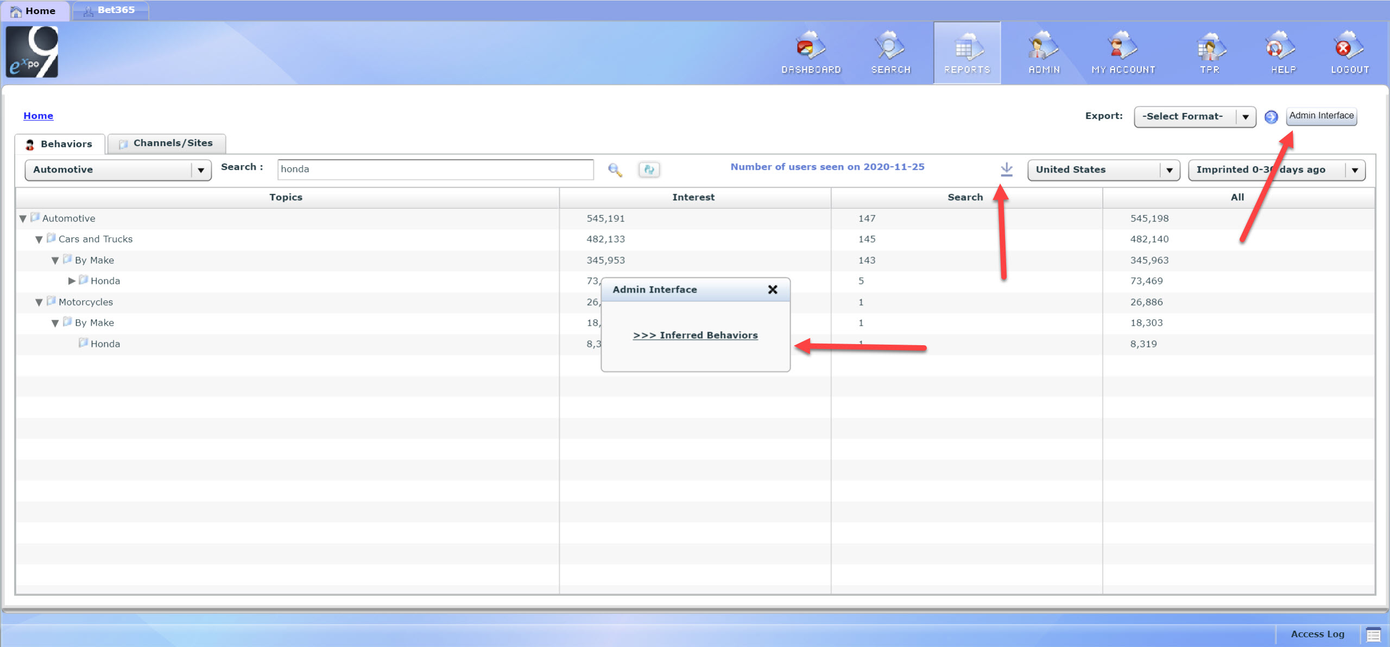Click the download arrow icon
The height and width of the screenshot is (647, 1390).
(x=1006, y=169)
